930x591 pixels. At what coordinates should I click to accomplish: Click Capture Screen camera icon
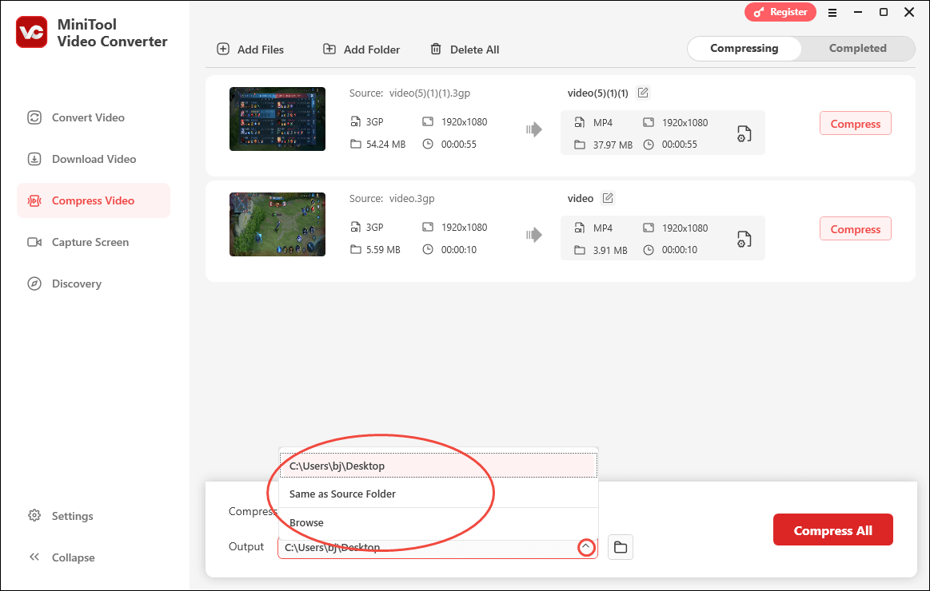34,242
